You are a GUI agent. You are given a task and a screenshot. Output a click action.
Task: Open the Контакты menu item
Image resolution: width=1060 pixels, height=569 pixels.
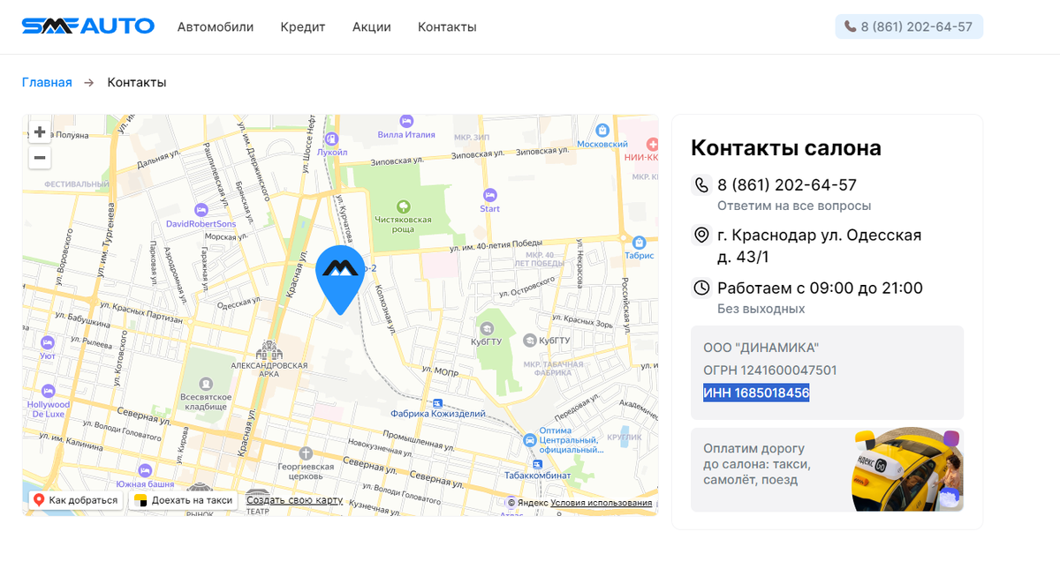pos(447,26)
